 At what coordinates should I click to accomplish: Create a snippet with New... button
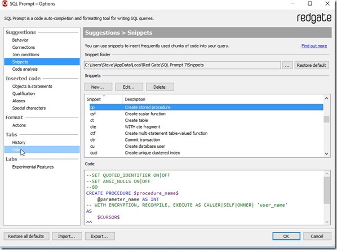tap(98, 87)
